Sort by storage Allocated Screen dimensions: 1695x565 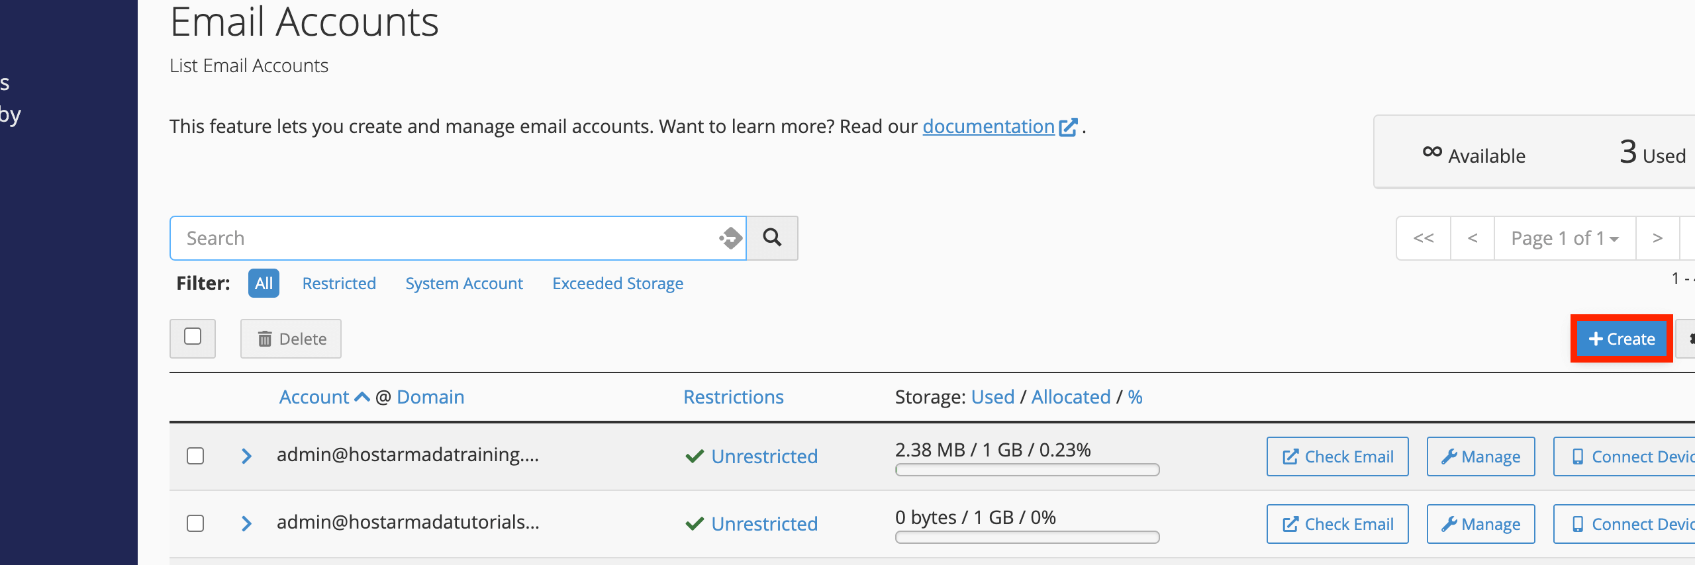point(1071,397)
